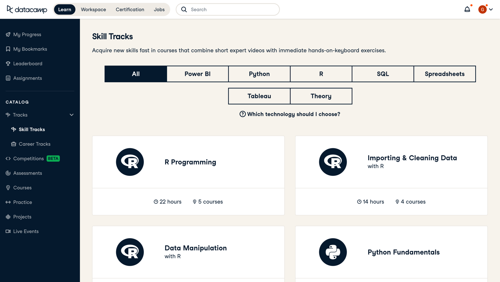The width and height of the screenshot is (500, 282).
Task: Open Courses catalog
Action: tap(23, 188)
